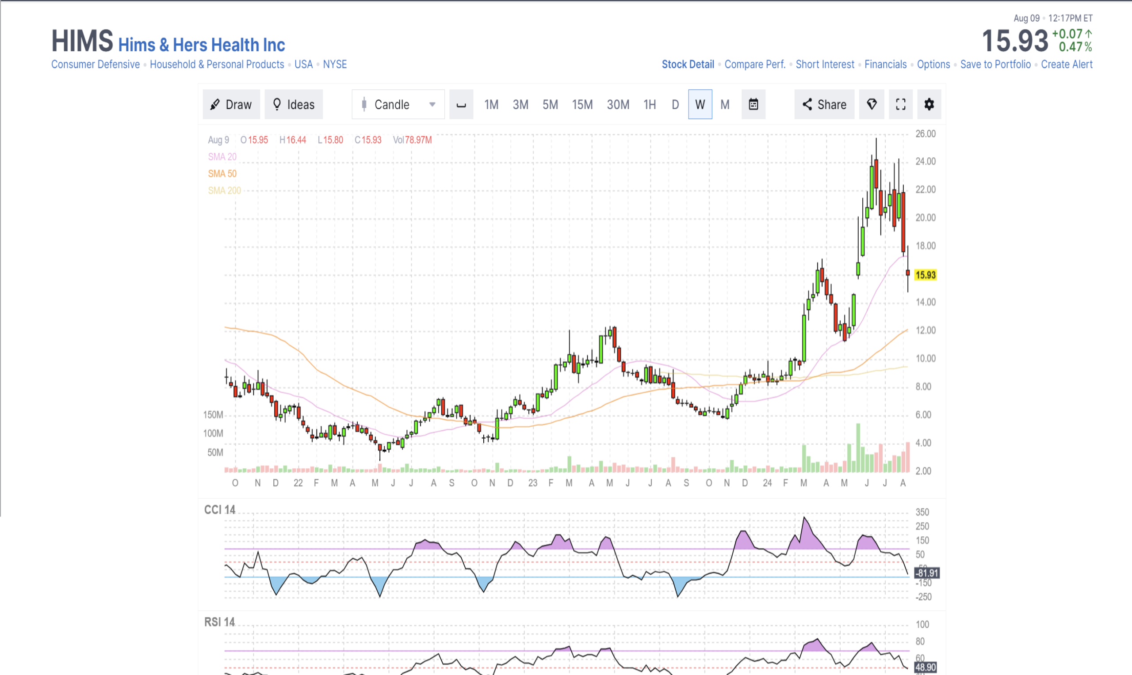Open the Draw pencil tool
Viewport: 1132px width, 675px height.
coord(231,105)
